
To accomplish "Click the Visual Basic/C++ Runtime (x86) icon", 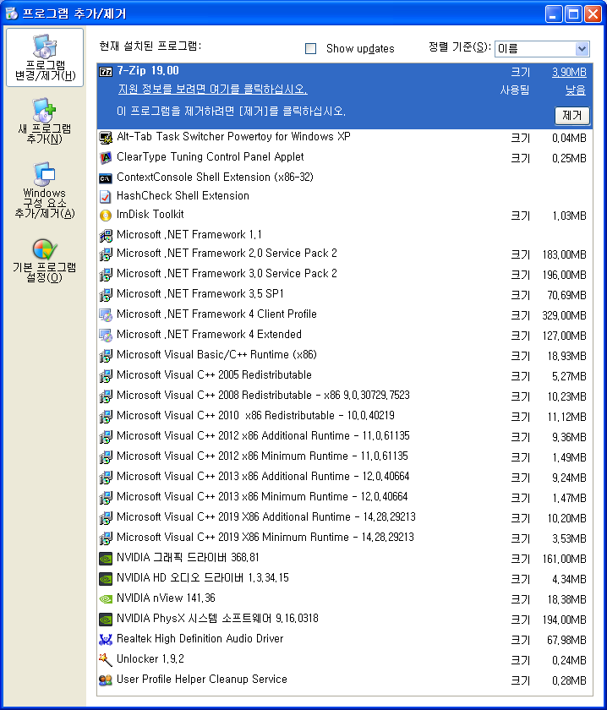I will coord(106,356).
